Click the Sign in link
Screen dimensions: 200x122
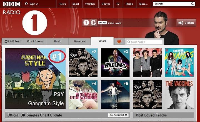point(34,4)
